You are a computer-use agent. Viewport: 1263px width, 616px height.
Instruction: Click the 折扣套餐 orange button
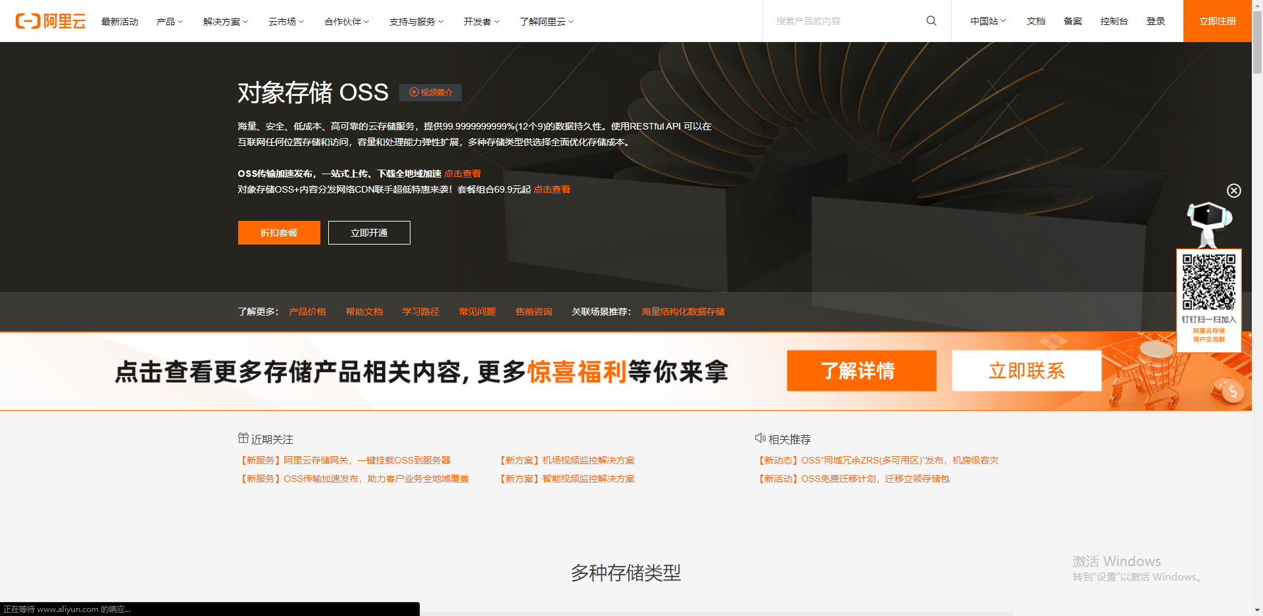coord(279,233)
